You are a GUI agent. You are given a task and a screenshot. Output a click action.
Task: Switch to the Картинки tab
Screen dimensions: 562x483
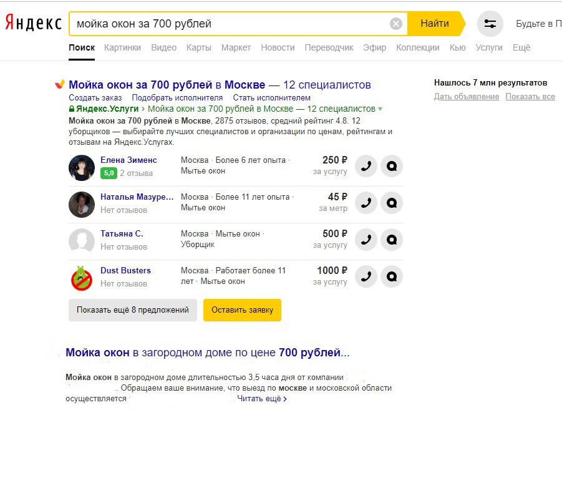123,47
